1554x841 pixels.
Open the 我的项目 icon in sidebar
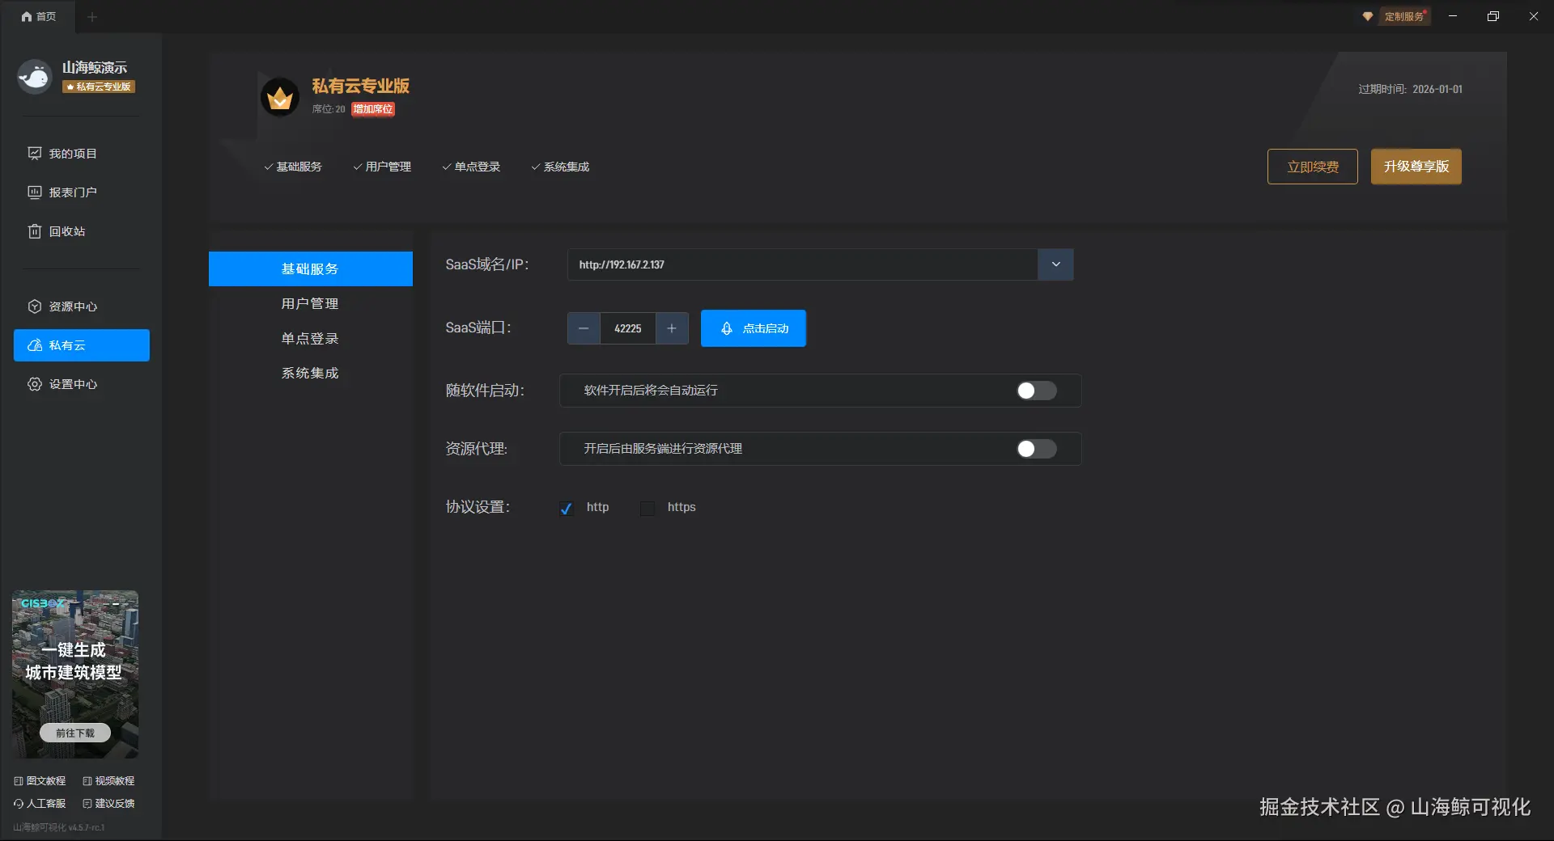coord(35,154)
